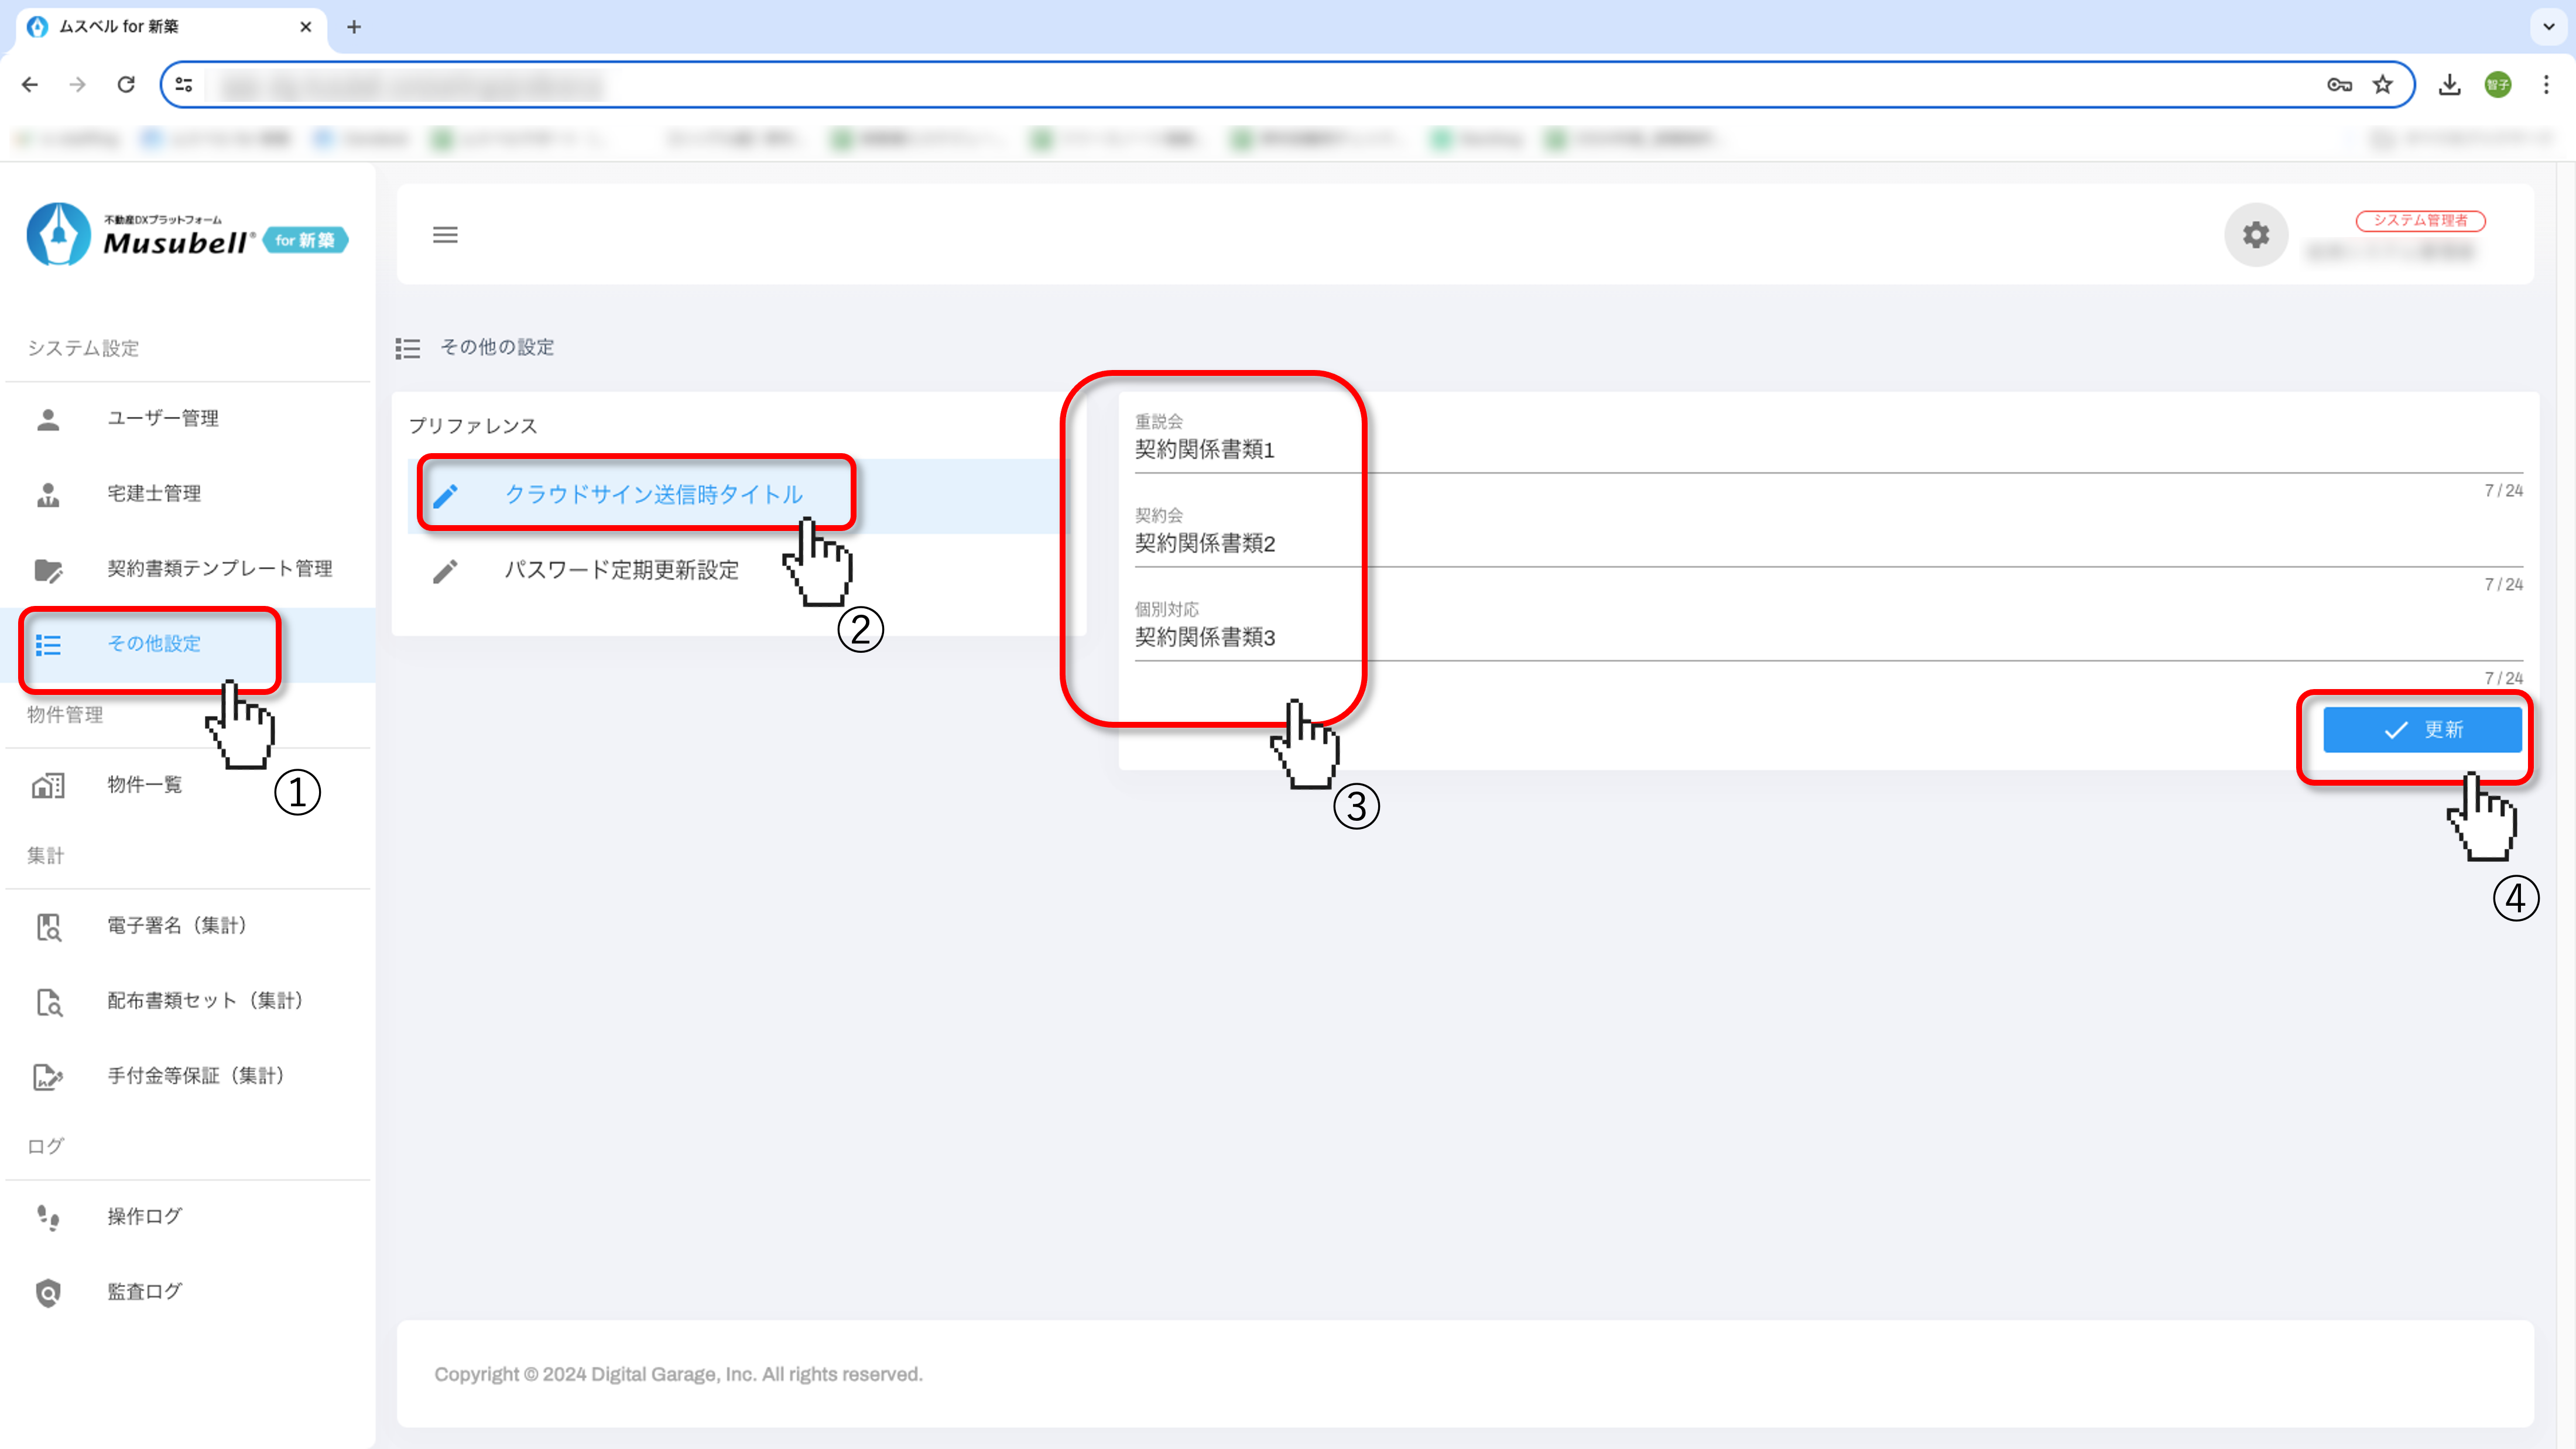
Task: Go to 物件一覧 in the sidebar
Action: click(x=144, y=784)
